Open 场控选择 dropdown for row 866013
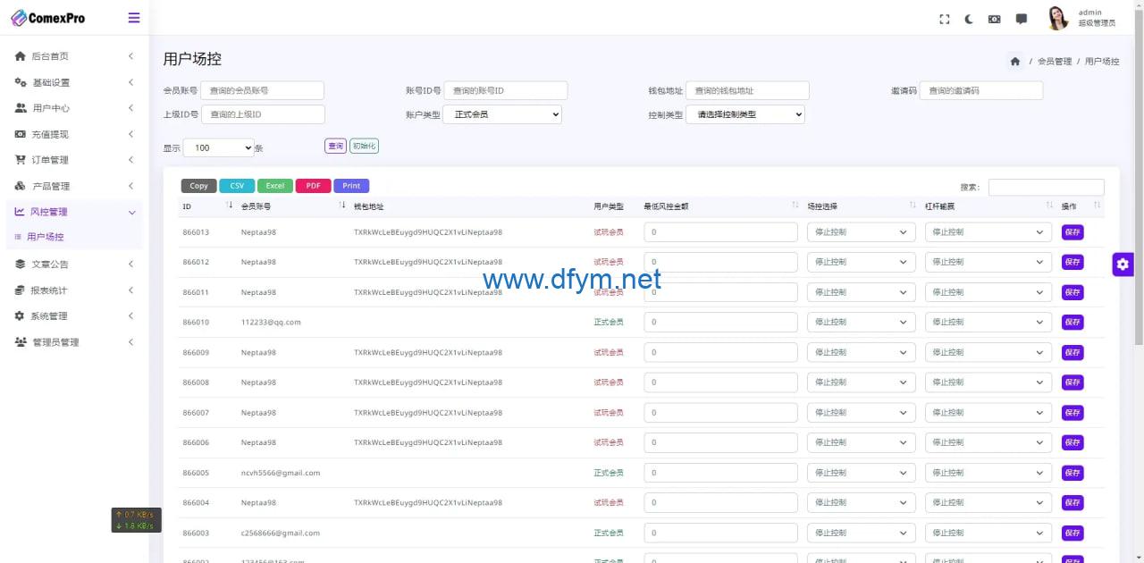1144x563 pixels. pyautogui.click(x=862, y=232)
